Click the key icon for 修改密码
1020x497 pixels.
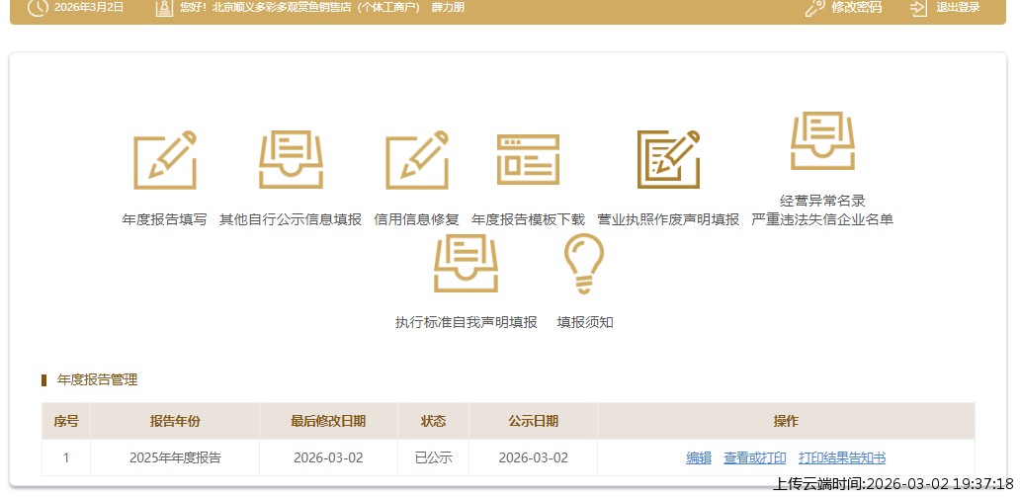814,8
